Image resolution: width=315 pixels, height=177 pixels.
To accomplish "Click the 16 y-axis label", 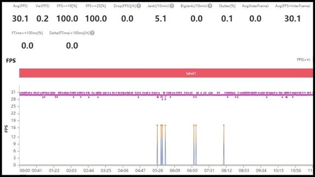I will click(13, 128).
